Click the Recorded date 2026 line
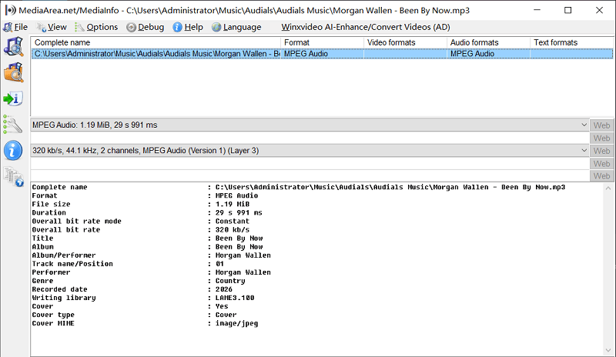This screenshot has width=616, height=357. click(132, 289)
